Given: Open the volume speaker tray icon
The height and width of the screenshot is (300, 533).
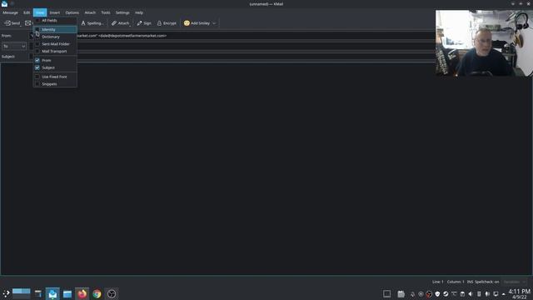Looking at the screenshot, I should click(471, 294).
